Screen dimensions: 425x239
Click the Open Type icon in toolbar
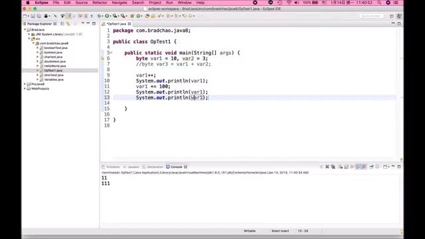(147, 16)
